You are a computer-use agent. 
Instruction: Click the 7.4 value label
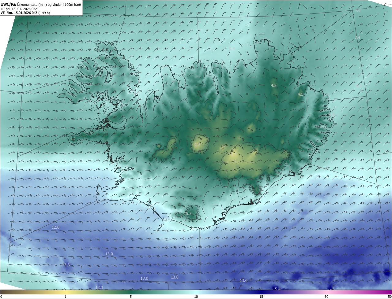(357, 37)
